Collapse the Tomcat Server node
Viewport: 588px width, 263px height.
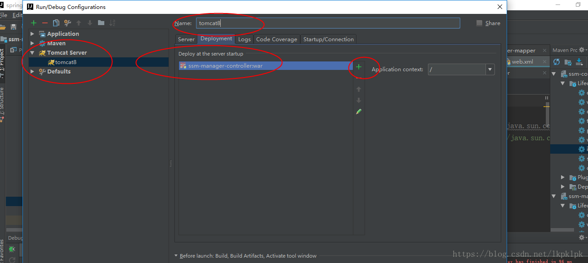(32, 53)
